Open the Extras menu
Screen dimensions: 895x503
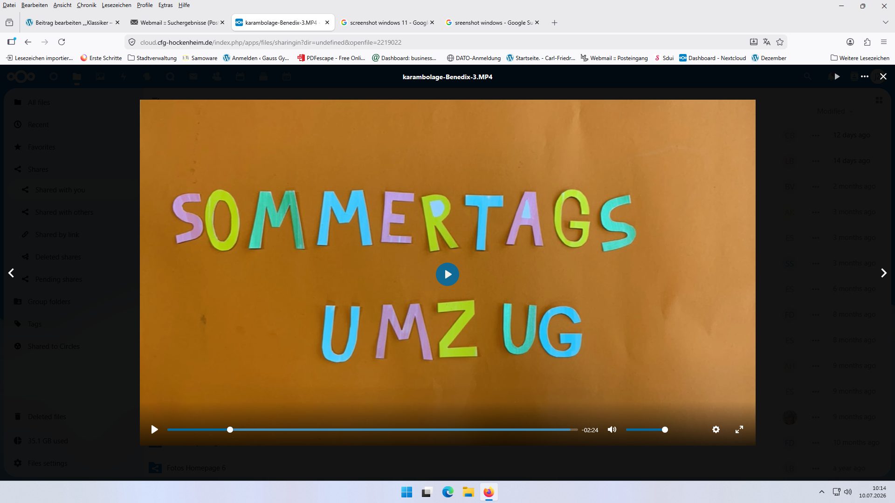coord(165,5)
